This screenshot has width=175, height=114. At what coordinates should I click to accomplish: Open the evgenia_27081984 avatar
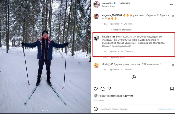point(96,16)
